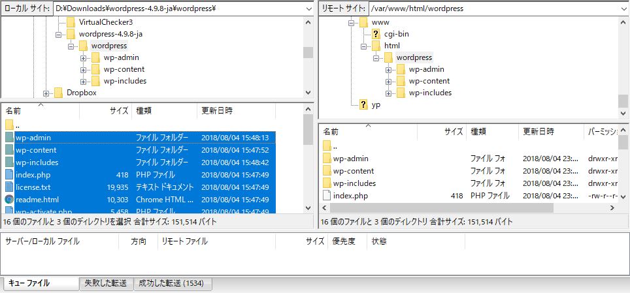The image size is (630, 293).
Task: Expand the Dropbox tree node
Action: 46,93
